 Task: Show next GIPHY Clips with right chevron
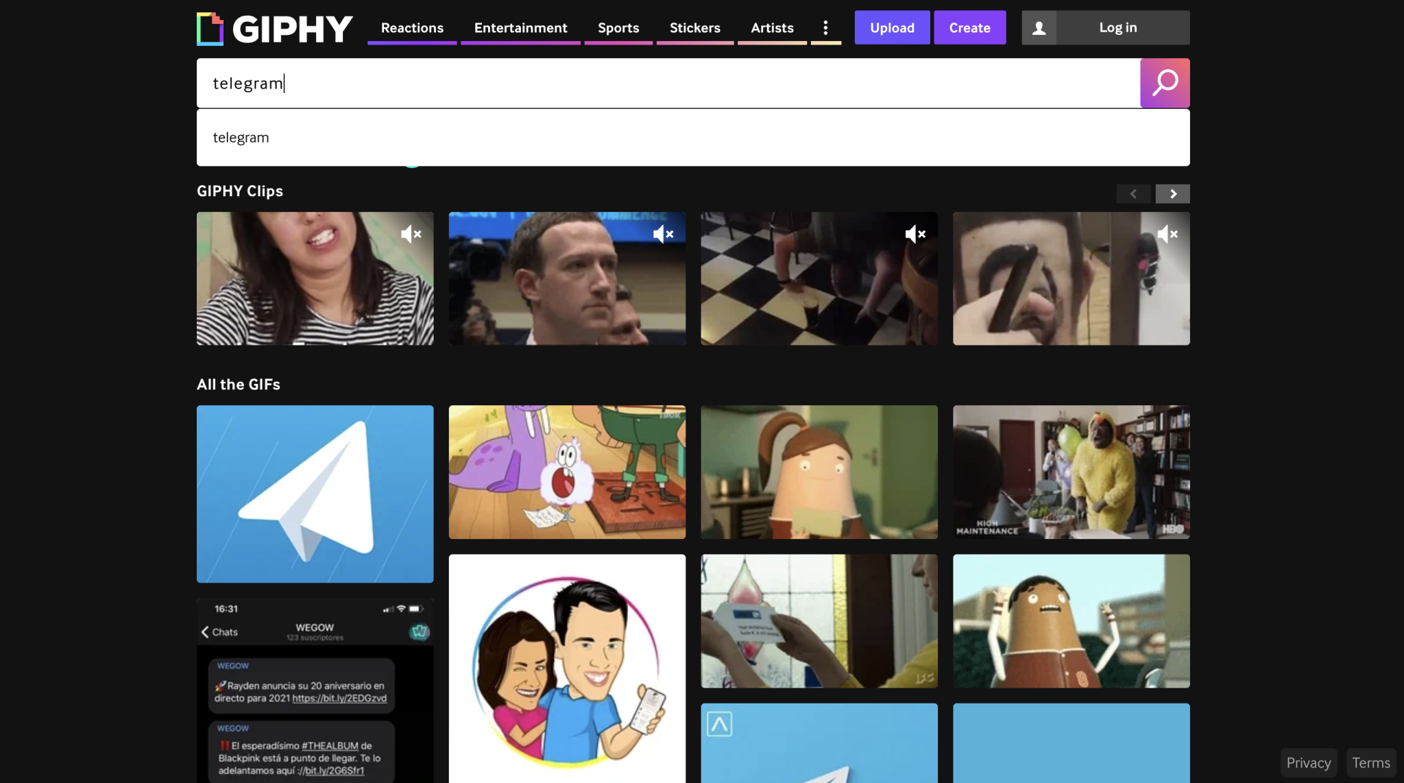coord(1173,194)
